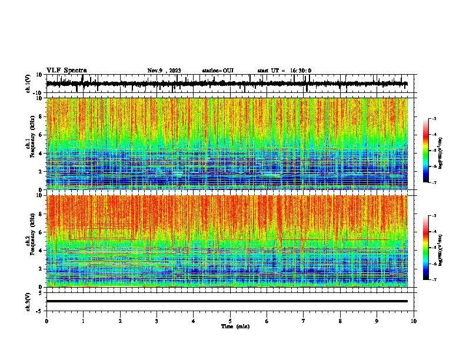The height and width of the screenshot is (360, 466).
Task: Click the "station=OUI" label
Action: [218, 71]
